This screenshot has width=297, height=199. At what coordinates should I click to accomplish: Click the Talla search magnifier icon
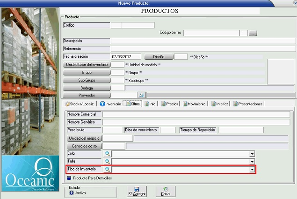[x=107, y=161]
